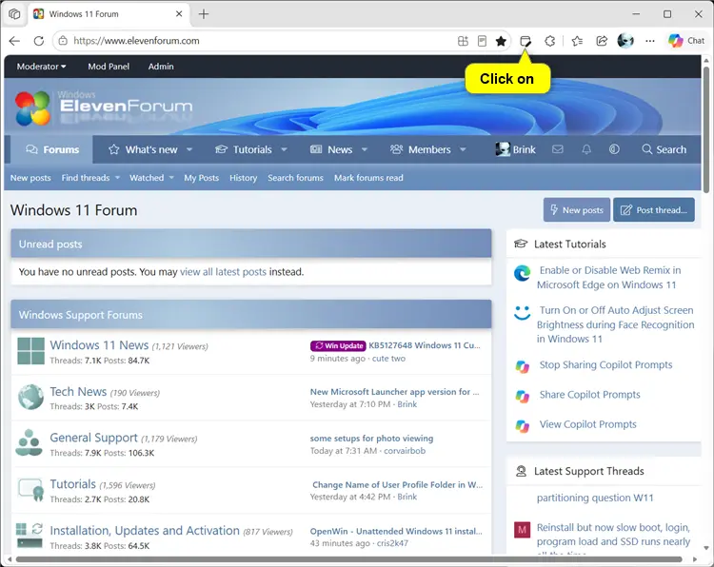
Task: Open Brink user account menu
Action: click(515, 149)
